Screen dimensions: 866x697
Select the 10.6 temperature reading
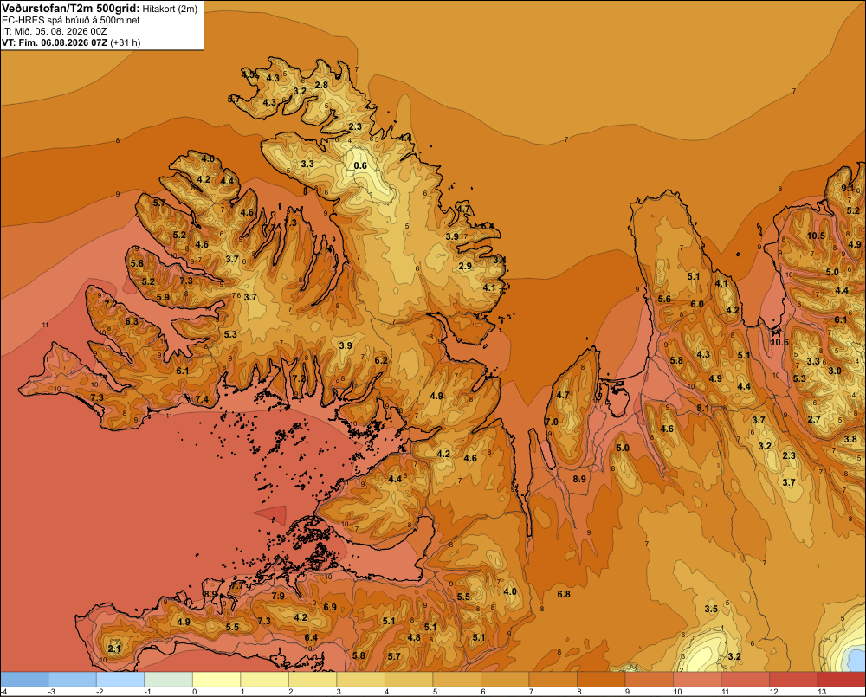pyautogui.click(x=779, y=342)
